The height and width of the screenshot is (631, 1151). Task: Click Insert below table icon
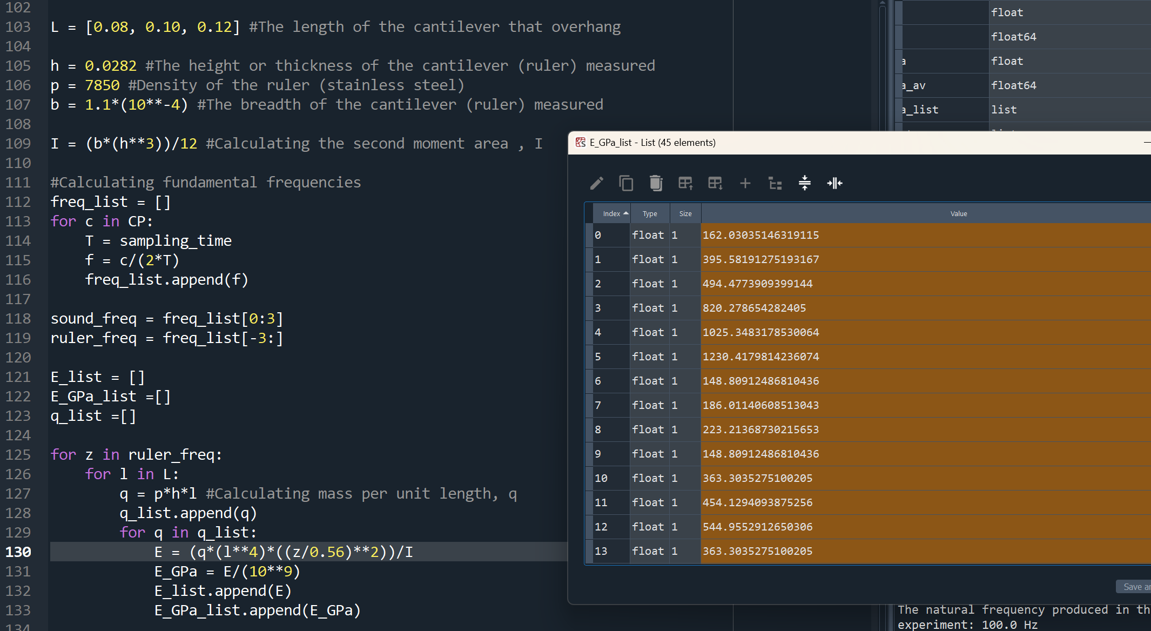715,184
